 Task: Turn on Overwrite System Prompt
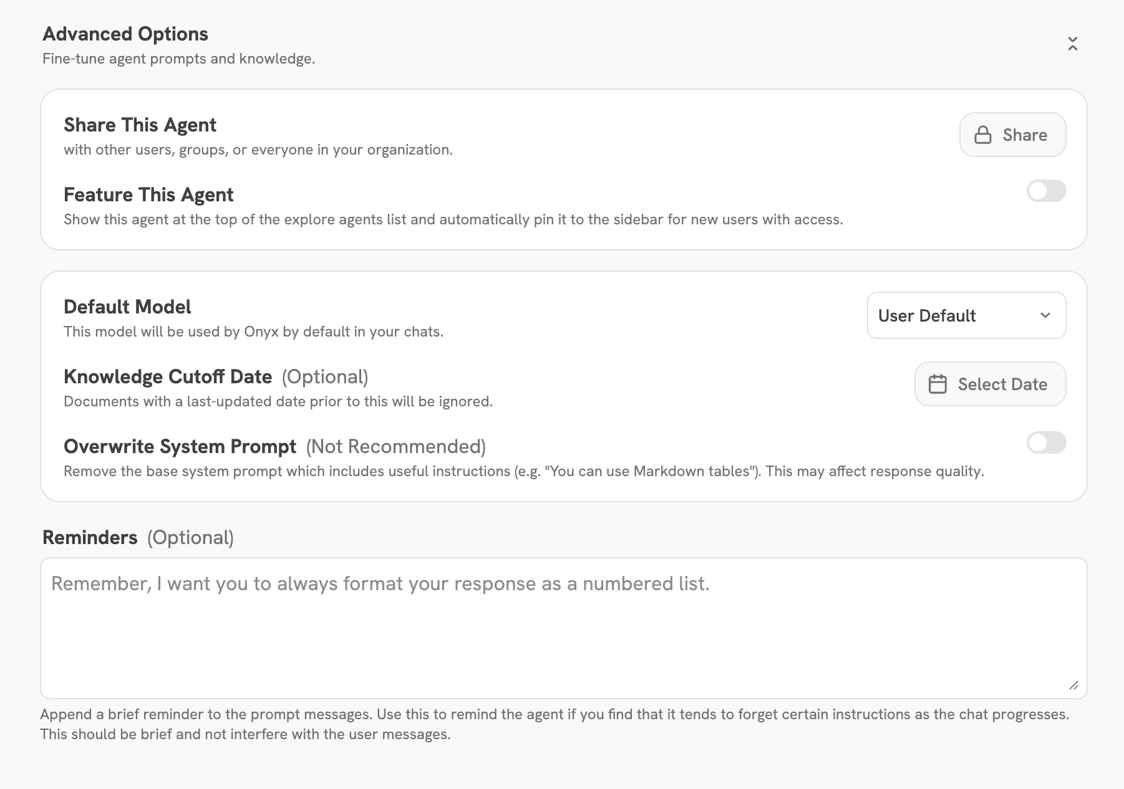(1046, 443)
